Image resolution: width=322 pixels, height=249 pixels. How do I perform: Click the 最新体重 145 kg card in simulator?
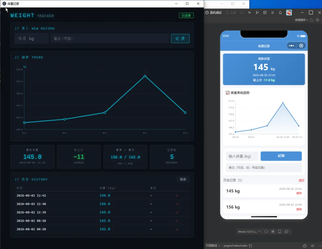pyautogui.click(x=264, y=69)
